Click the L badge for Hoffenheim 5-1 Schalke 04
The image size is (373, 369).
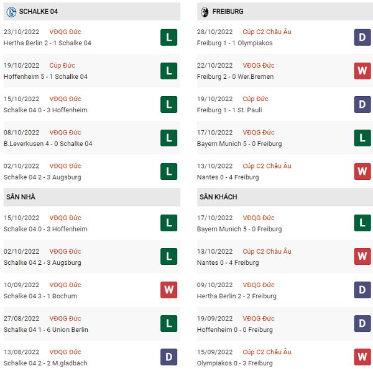(168, 71)
